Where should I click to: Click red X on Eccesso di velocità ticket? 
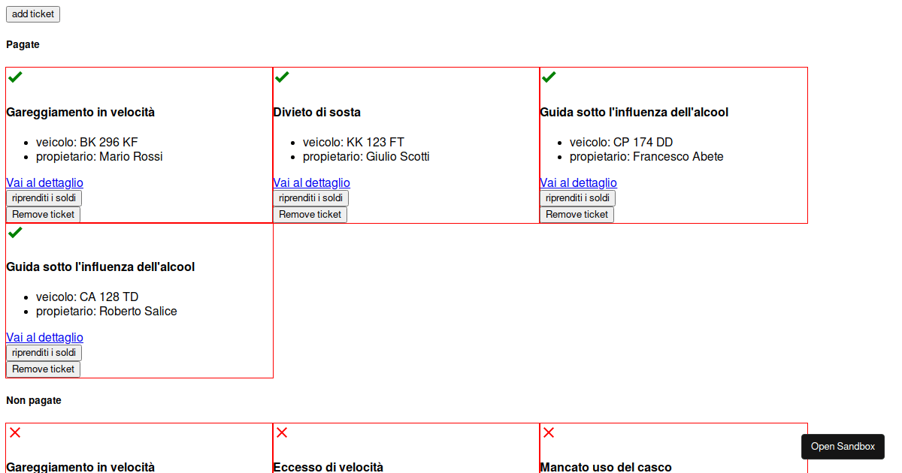tap(282, 432)
